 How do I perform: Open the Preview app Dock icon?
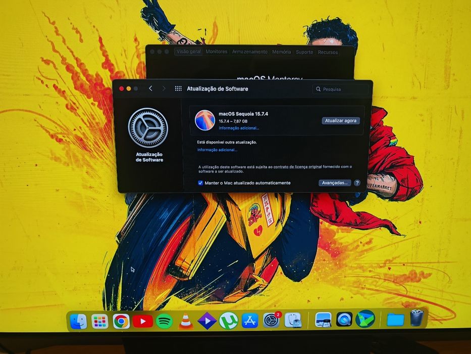[323, 320]
